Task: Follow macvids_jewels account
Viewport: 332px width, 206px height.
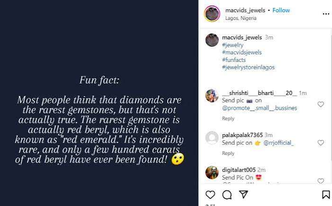Action: pyautogui.click(x=281, y=10)
